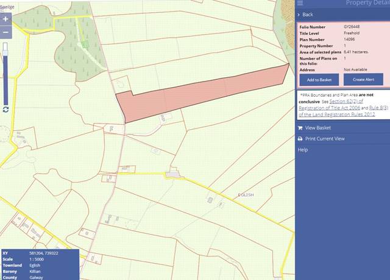390x280 pixels.
Task: Click the area value 6.41 hectares
Action: tap(356, 52)
